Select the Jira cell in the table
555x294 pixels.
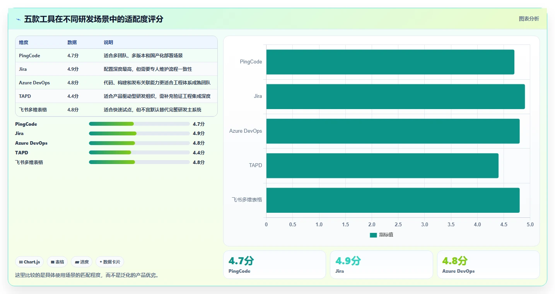23,69
